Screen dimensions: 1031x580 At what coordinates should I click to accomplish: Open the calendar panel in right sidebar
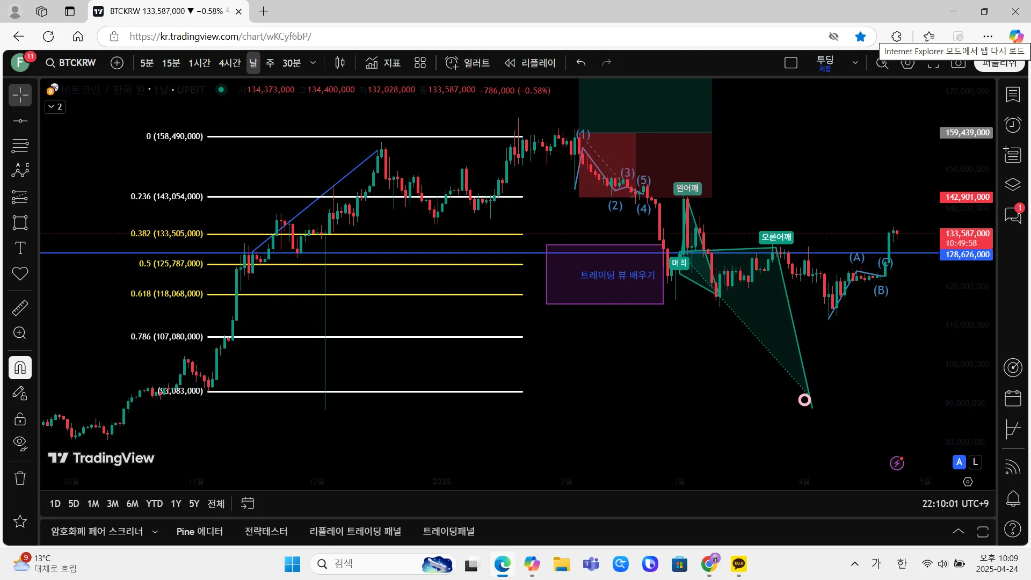point(1013,398)
